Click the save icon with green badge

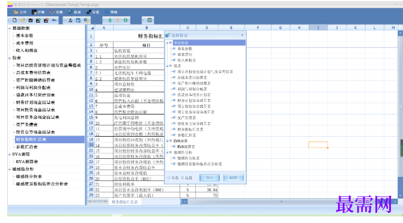click(x=38, y=20)
